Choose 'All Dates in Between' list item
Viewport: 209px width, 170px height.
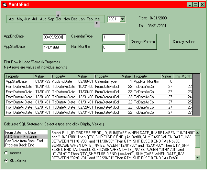26,137
